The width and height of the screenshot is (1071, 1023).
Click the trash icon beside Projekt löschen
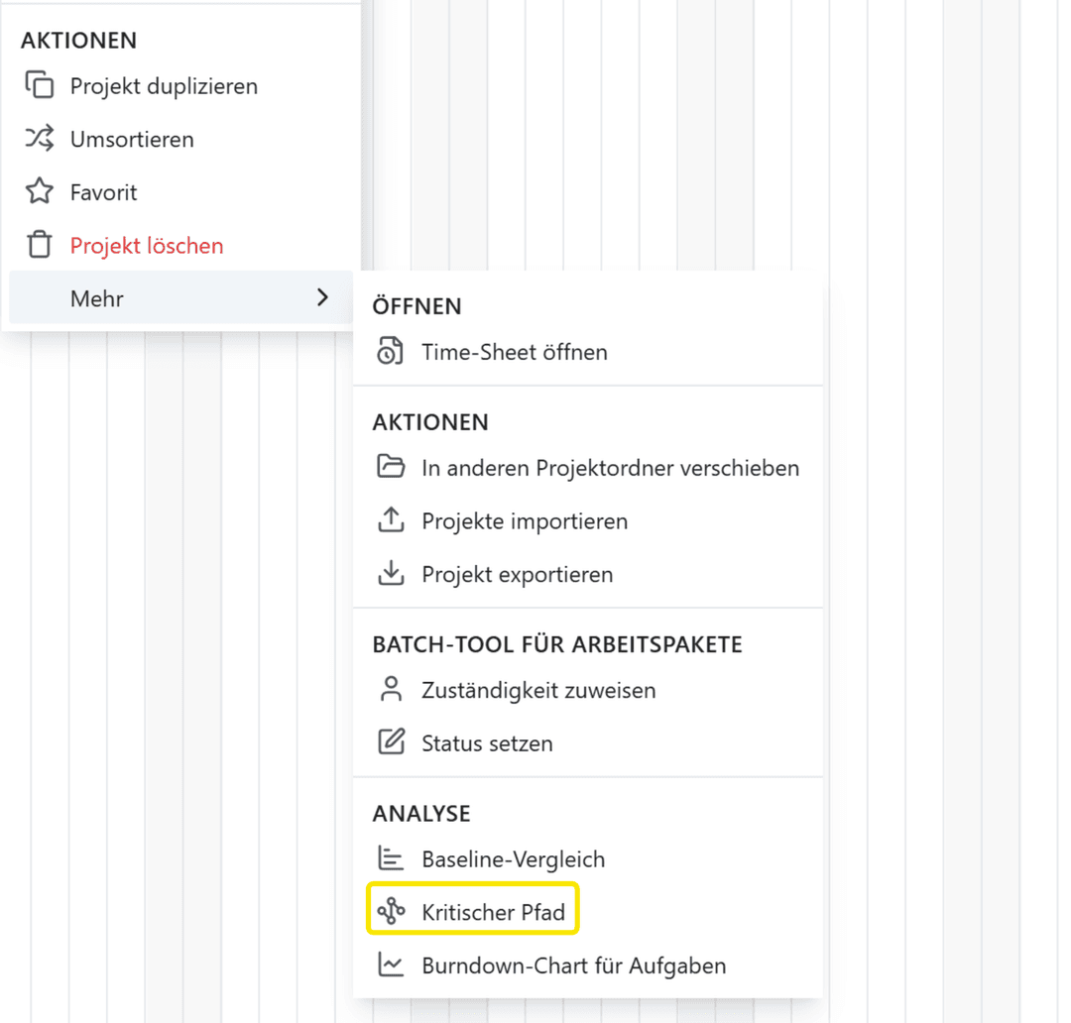coord(40,245)
